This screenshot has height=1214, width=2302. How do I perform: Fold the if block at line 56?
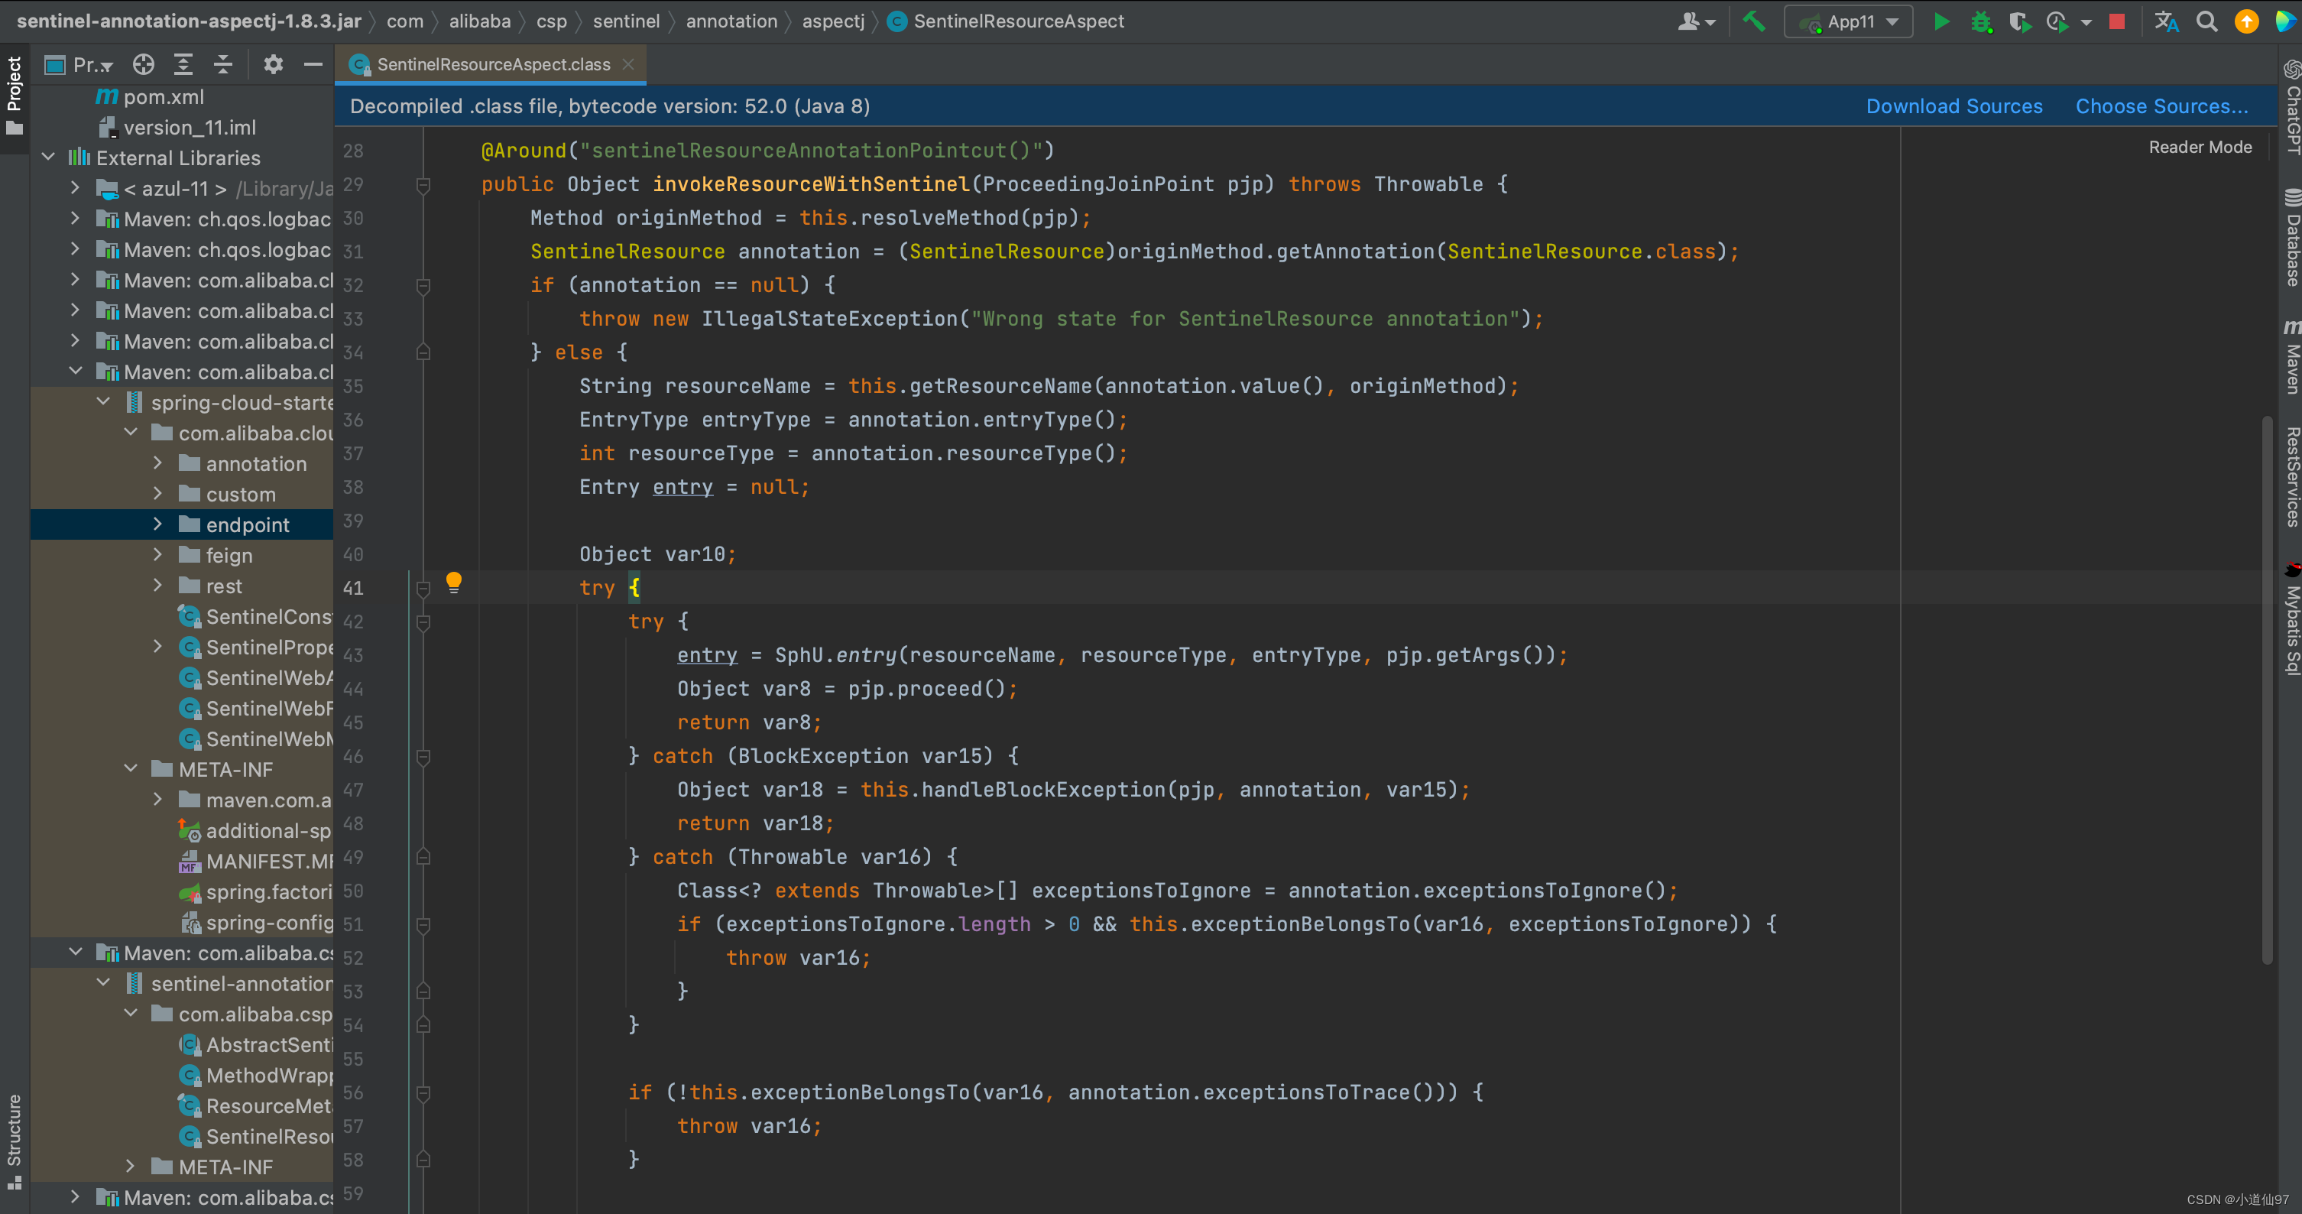(x=423, y=1093)
